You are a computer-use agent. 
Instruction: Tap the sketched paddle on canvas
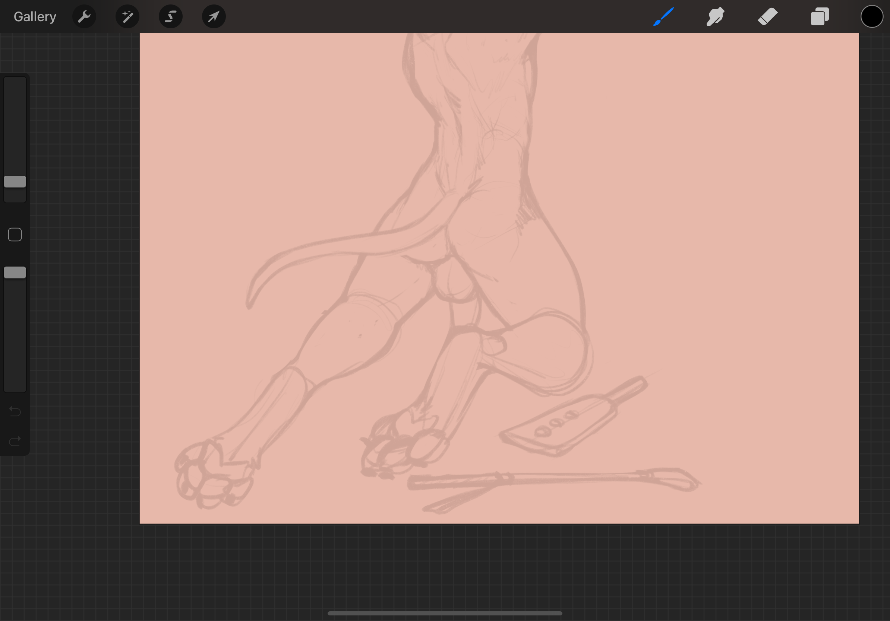[558, 426]
